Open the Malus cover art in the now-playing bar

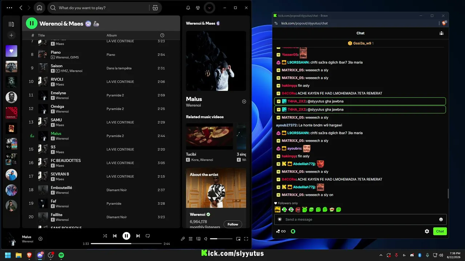point(11,239)
